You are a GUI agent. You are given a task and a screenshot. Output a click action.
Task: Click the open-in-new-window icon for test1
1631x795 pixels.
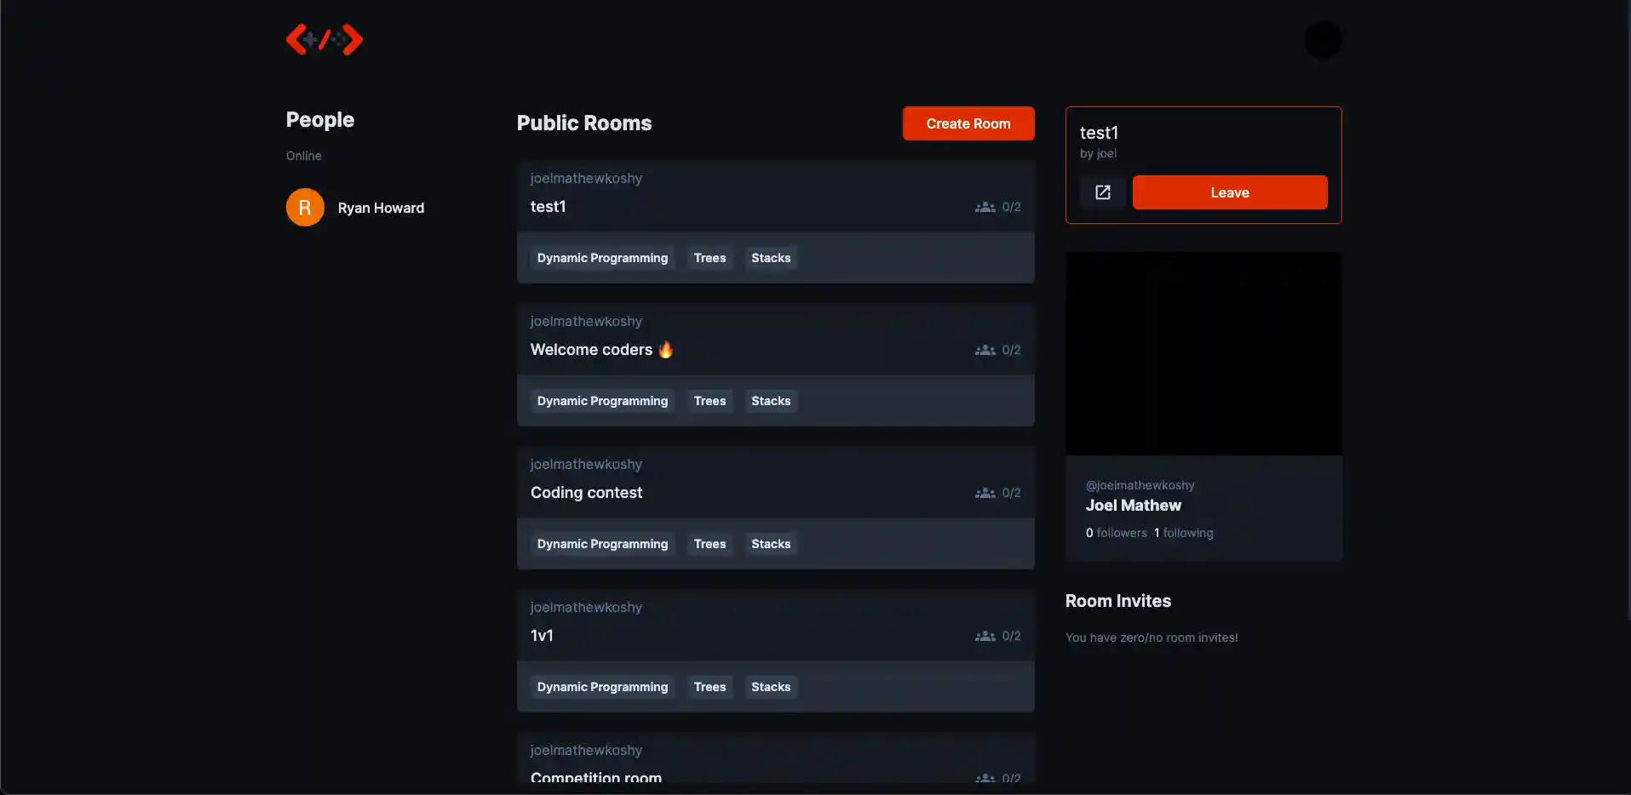1102,192
